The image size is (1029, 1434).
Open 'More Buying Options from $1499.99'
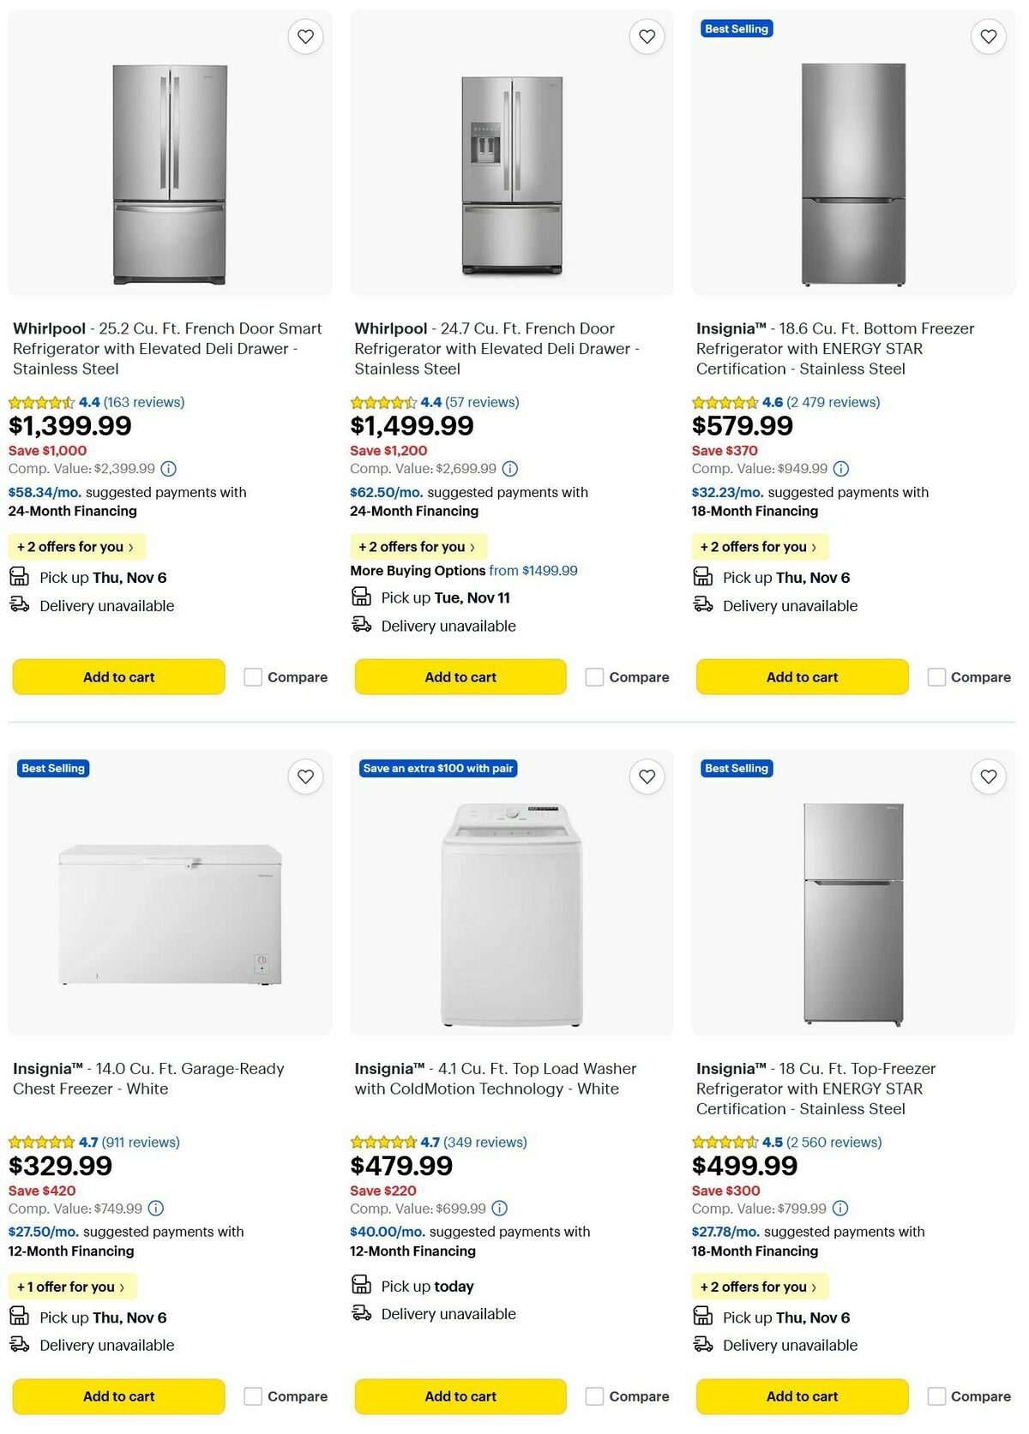463,570
